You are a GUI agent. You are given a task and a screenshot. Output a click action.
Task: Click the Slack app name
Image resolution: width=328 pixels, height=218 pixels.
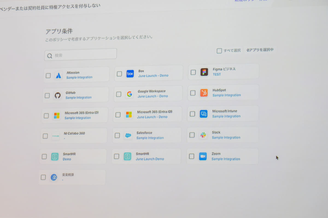[216, 132]
